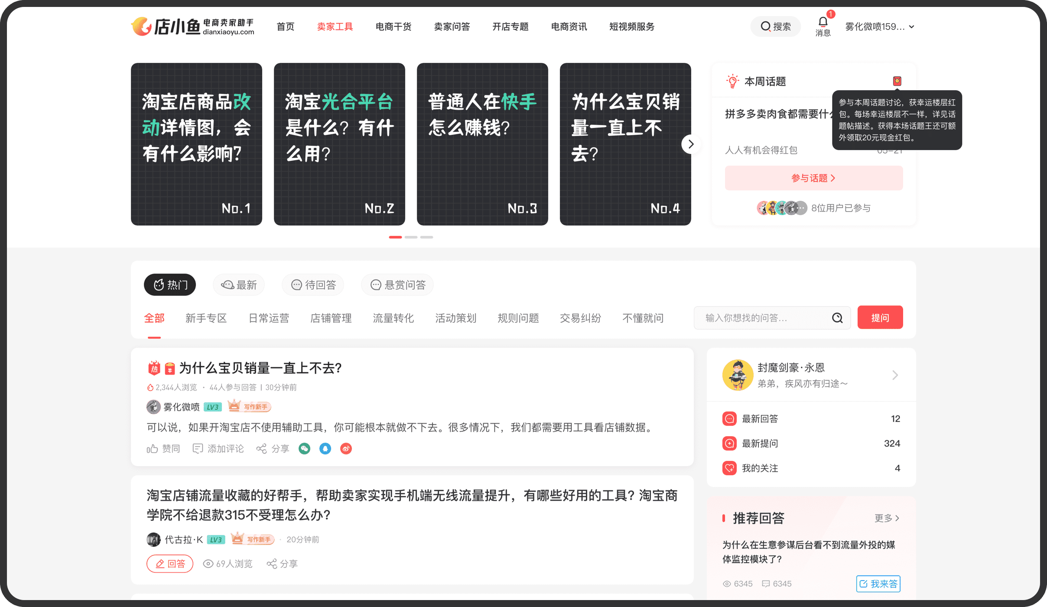
Task: Click participant avatars next to 8位用户已参与
Action: pyautogui.click(x=782, y=208)
